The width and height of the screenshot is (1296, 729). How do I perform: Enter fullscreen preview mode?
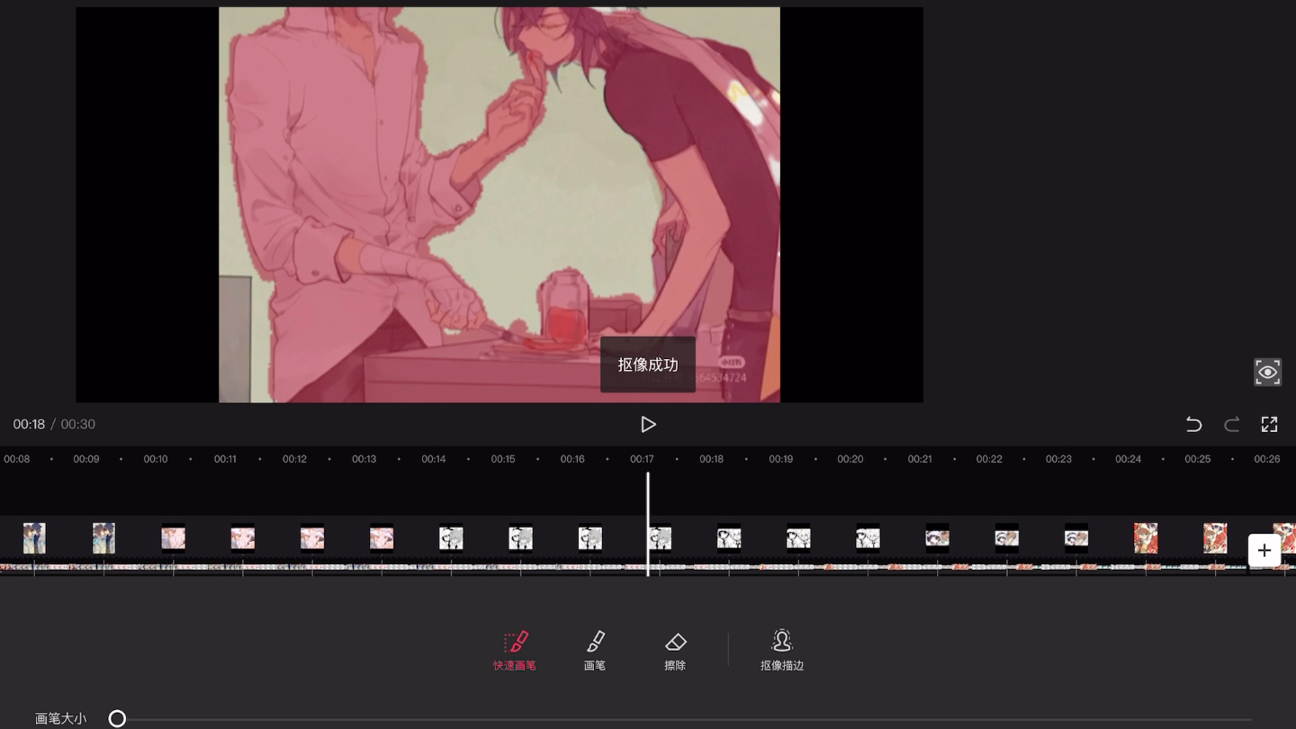pos(1269,424)
